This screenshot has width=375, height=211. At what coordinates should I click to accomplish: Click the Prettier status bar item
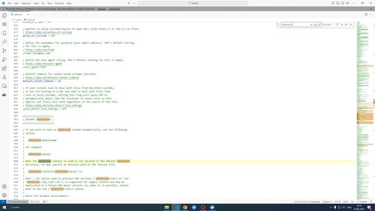[x=362, y=202]
